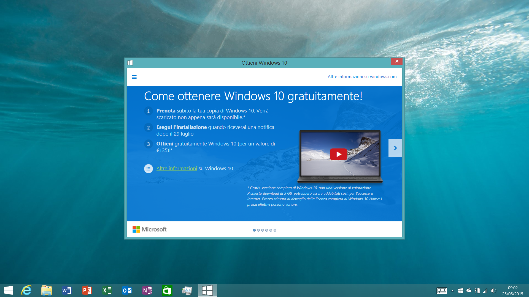Click the active Get Windows 10 taskbar button
Screen dimensions: 529x297
pos(207,290)
